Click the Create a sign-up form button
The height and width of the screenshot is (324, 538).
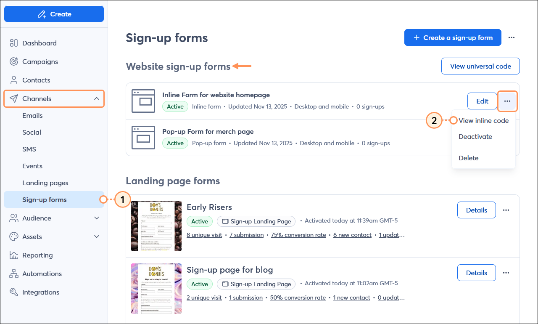pyautogui.click(x=453, y=37)
